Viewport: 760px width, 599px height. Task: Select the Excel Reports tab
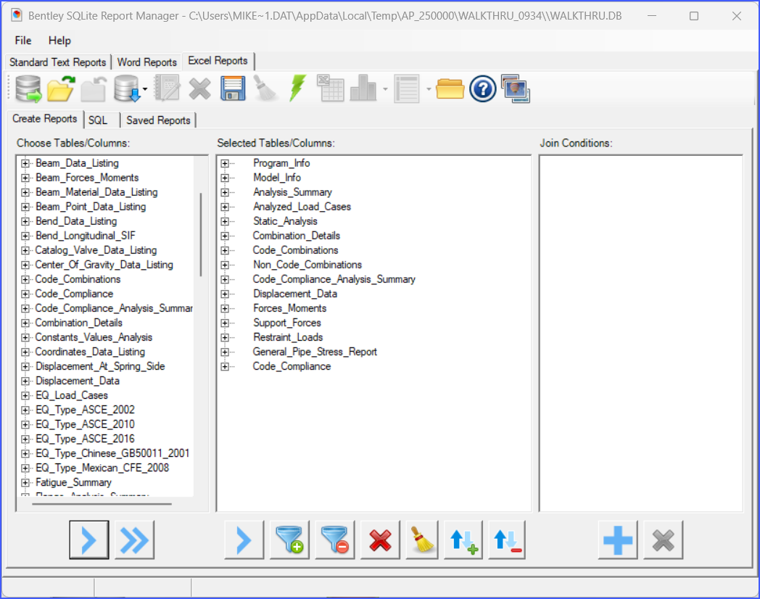pyautogui.click(x=218, y=61)
